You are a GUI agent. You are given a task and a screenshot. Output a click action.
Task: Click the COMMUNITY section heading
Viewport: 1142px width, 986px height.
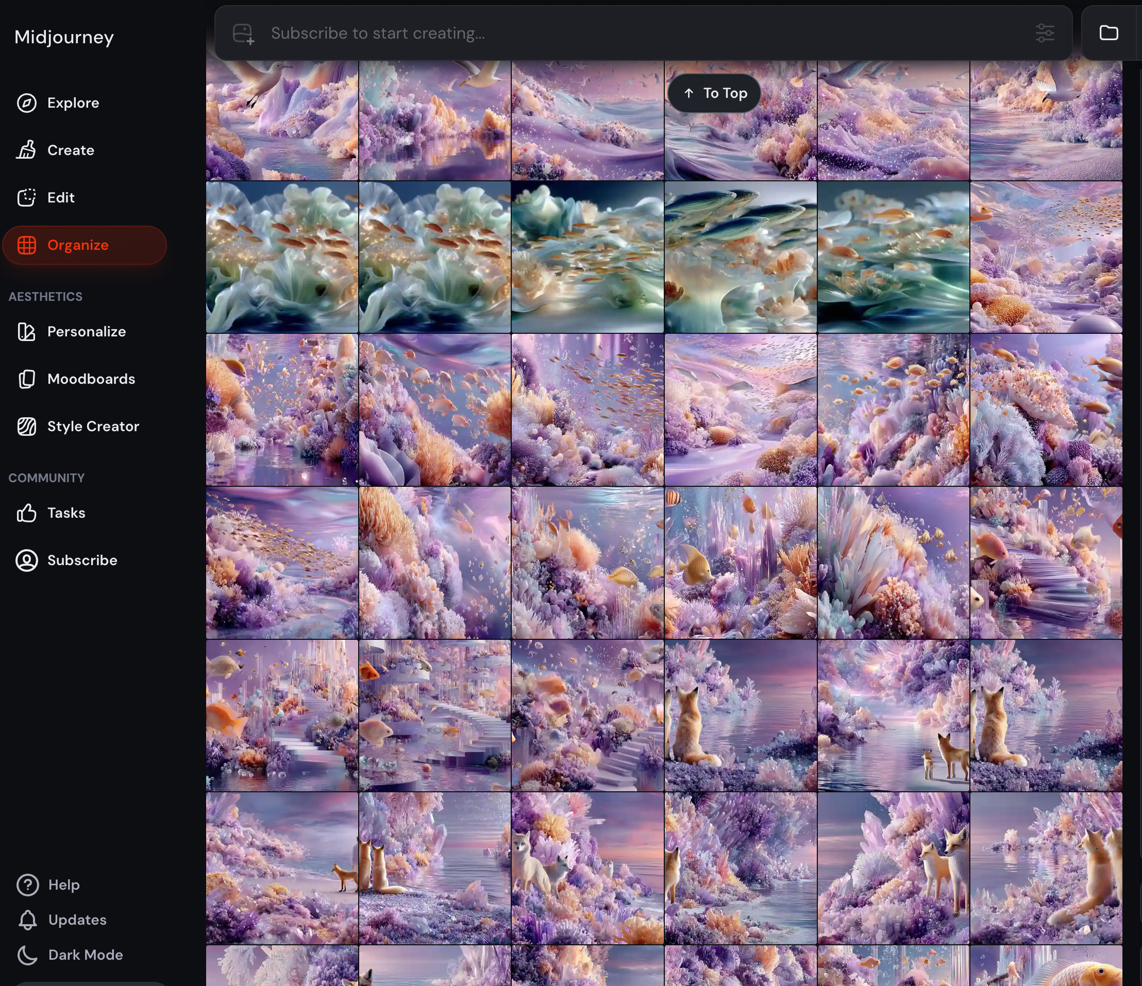coord(47,478)
